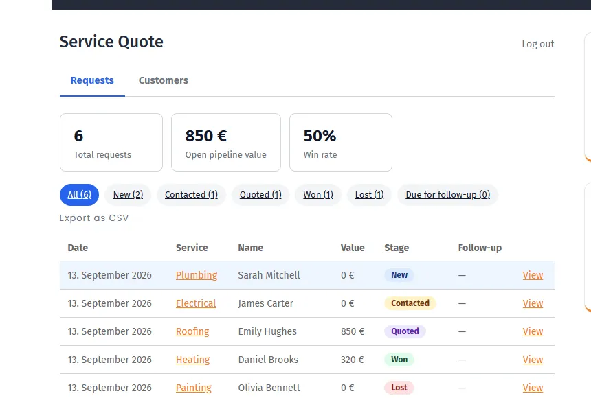Viewport: 591px width, 398px height.
Task: Show Won (1) requests
Action: coord(318,195)
